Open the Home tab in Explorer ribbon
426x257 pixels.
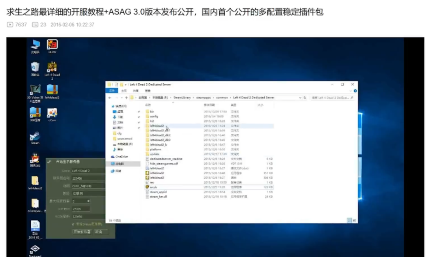pos(124,91)
